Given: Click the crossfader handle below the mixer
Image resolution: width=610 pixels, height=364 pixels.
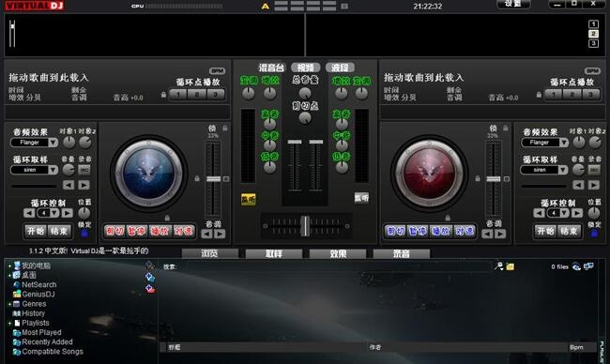Looking at the screenshot, I should coord(306,226).
